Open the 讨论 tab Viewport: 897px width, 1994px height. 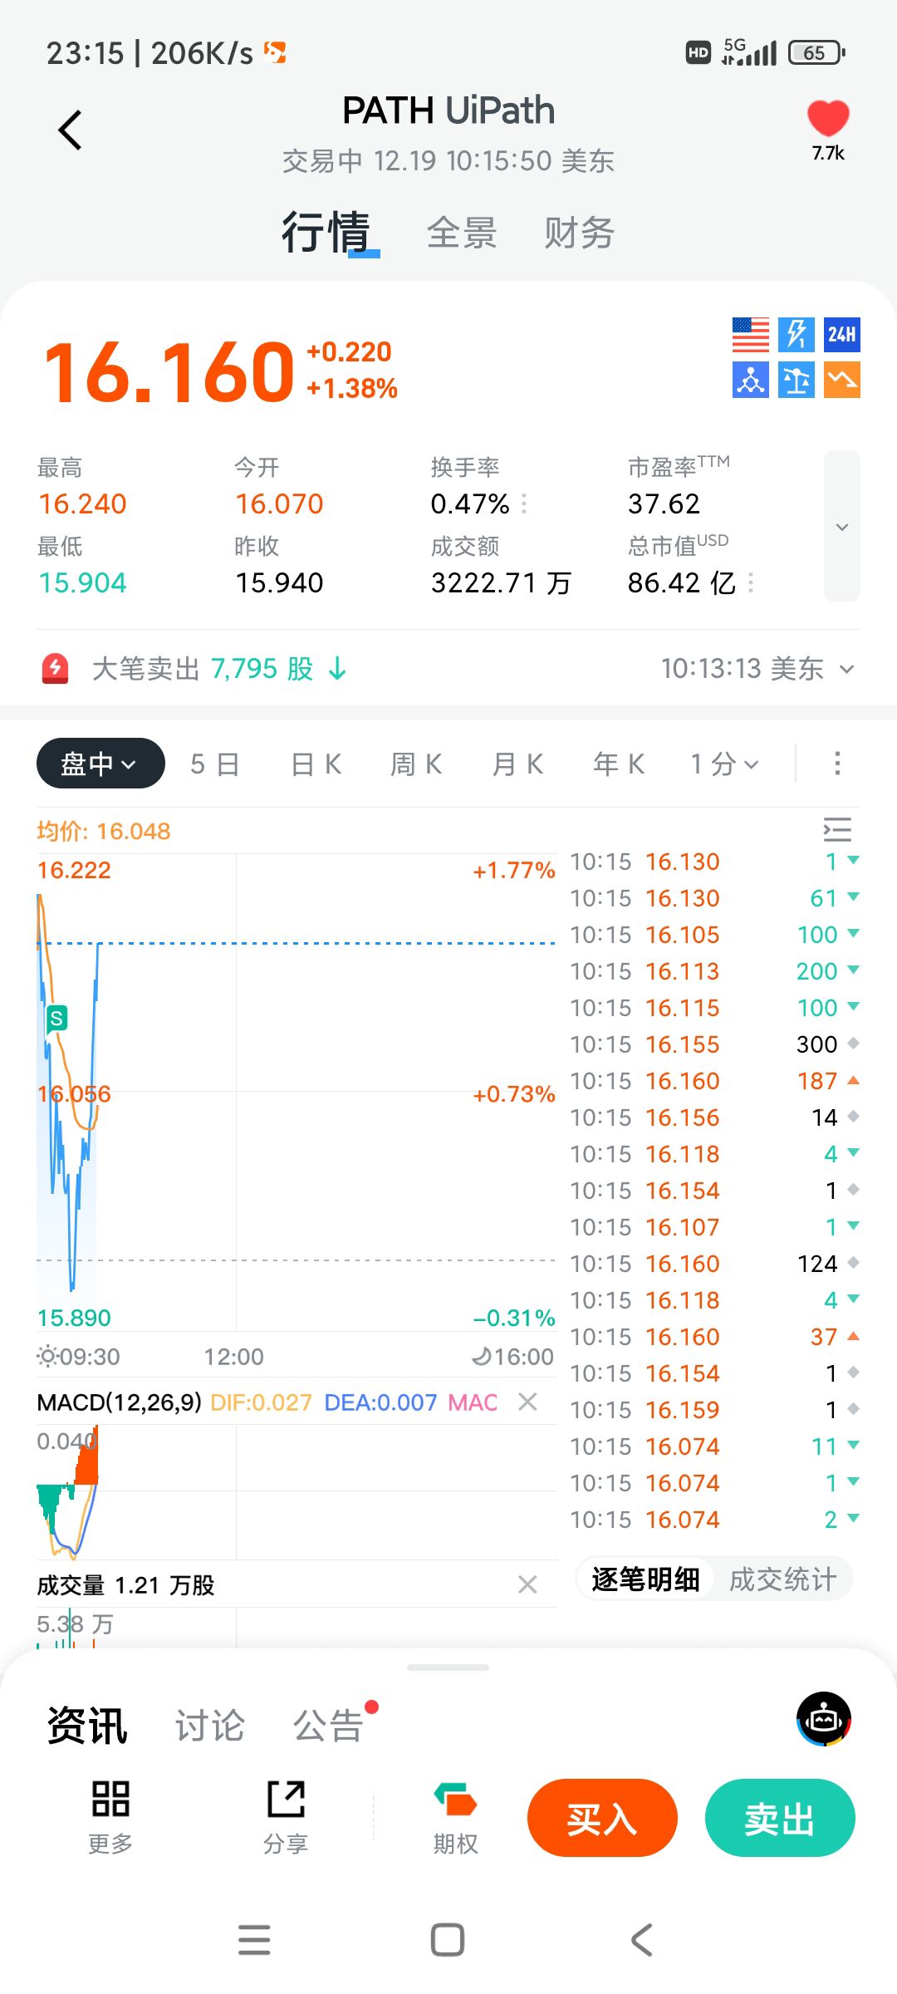point(210,1726)
